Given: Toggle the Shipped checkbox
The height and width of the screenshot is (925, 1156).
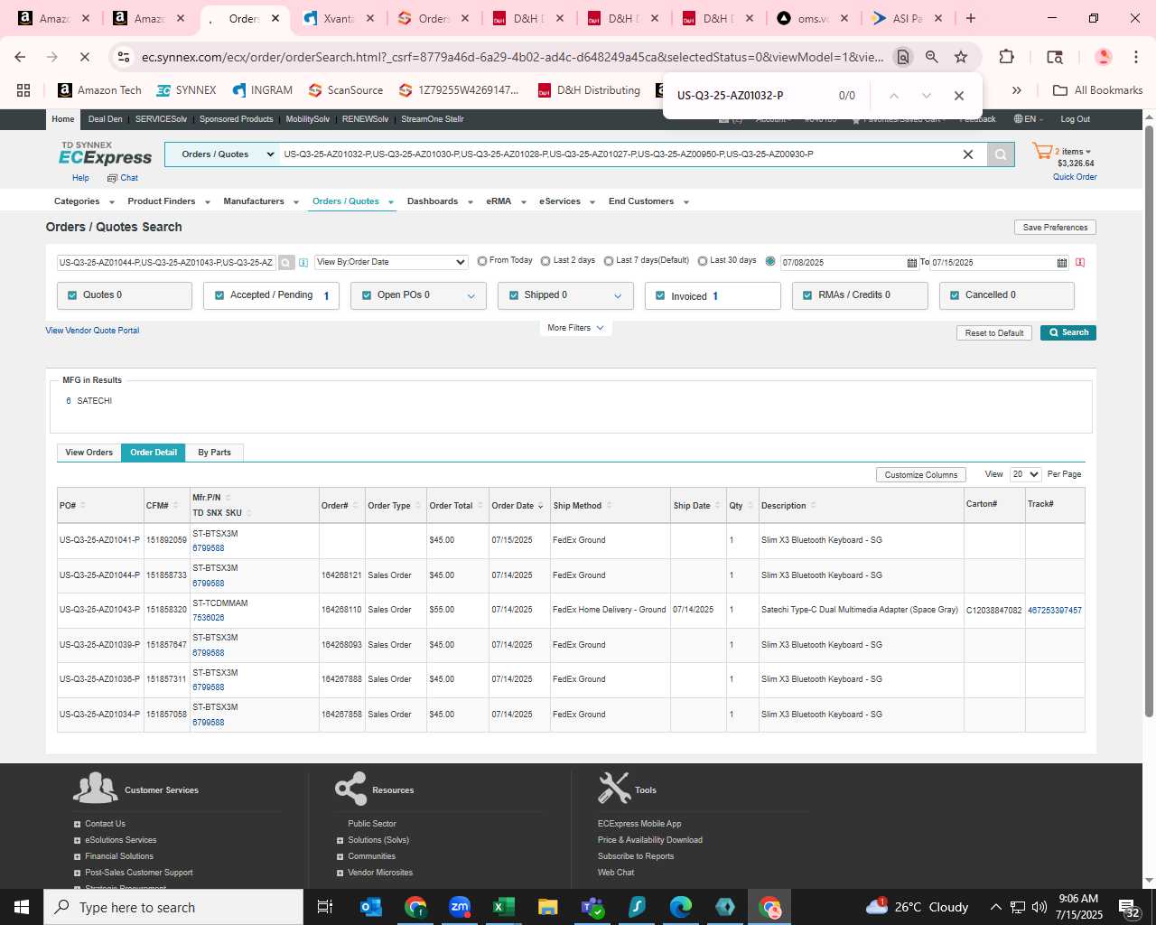Looking at the screenshot, I should pos(514,295).
